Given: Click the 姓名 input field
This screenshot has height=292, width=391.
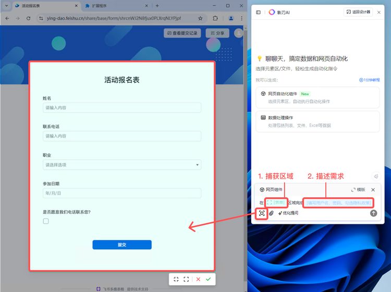Looking at the screenshot, I should coord(122,108).
